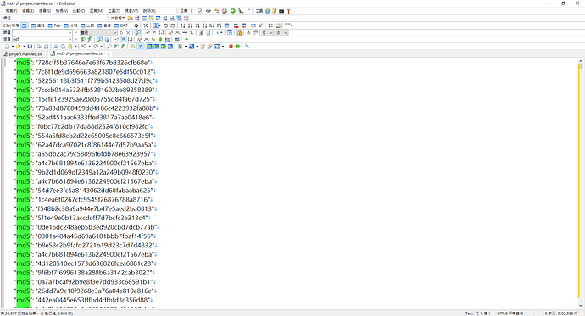Click the green Run Macro icon
Viewport: 585px width, 316px height.
click(x=237, y=47)
